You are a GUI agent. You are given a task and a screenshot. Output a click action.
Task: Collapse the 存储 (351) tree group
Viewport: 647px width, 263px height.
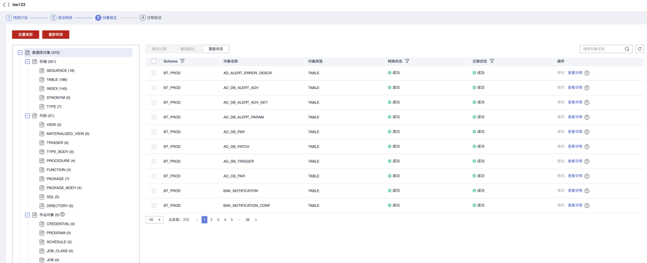(28, 62)
